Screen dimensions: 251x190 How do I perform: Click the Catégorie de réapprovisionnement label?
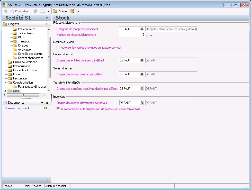[78, 29]
